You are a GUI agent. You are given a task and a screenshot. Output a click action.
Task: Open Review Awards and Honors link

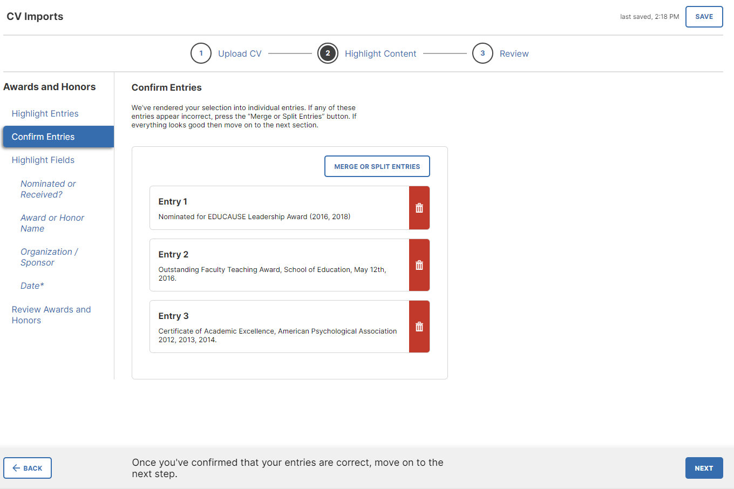click(x=51, y=315)
